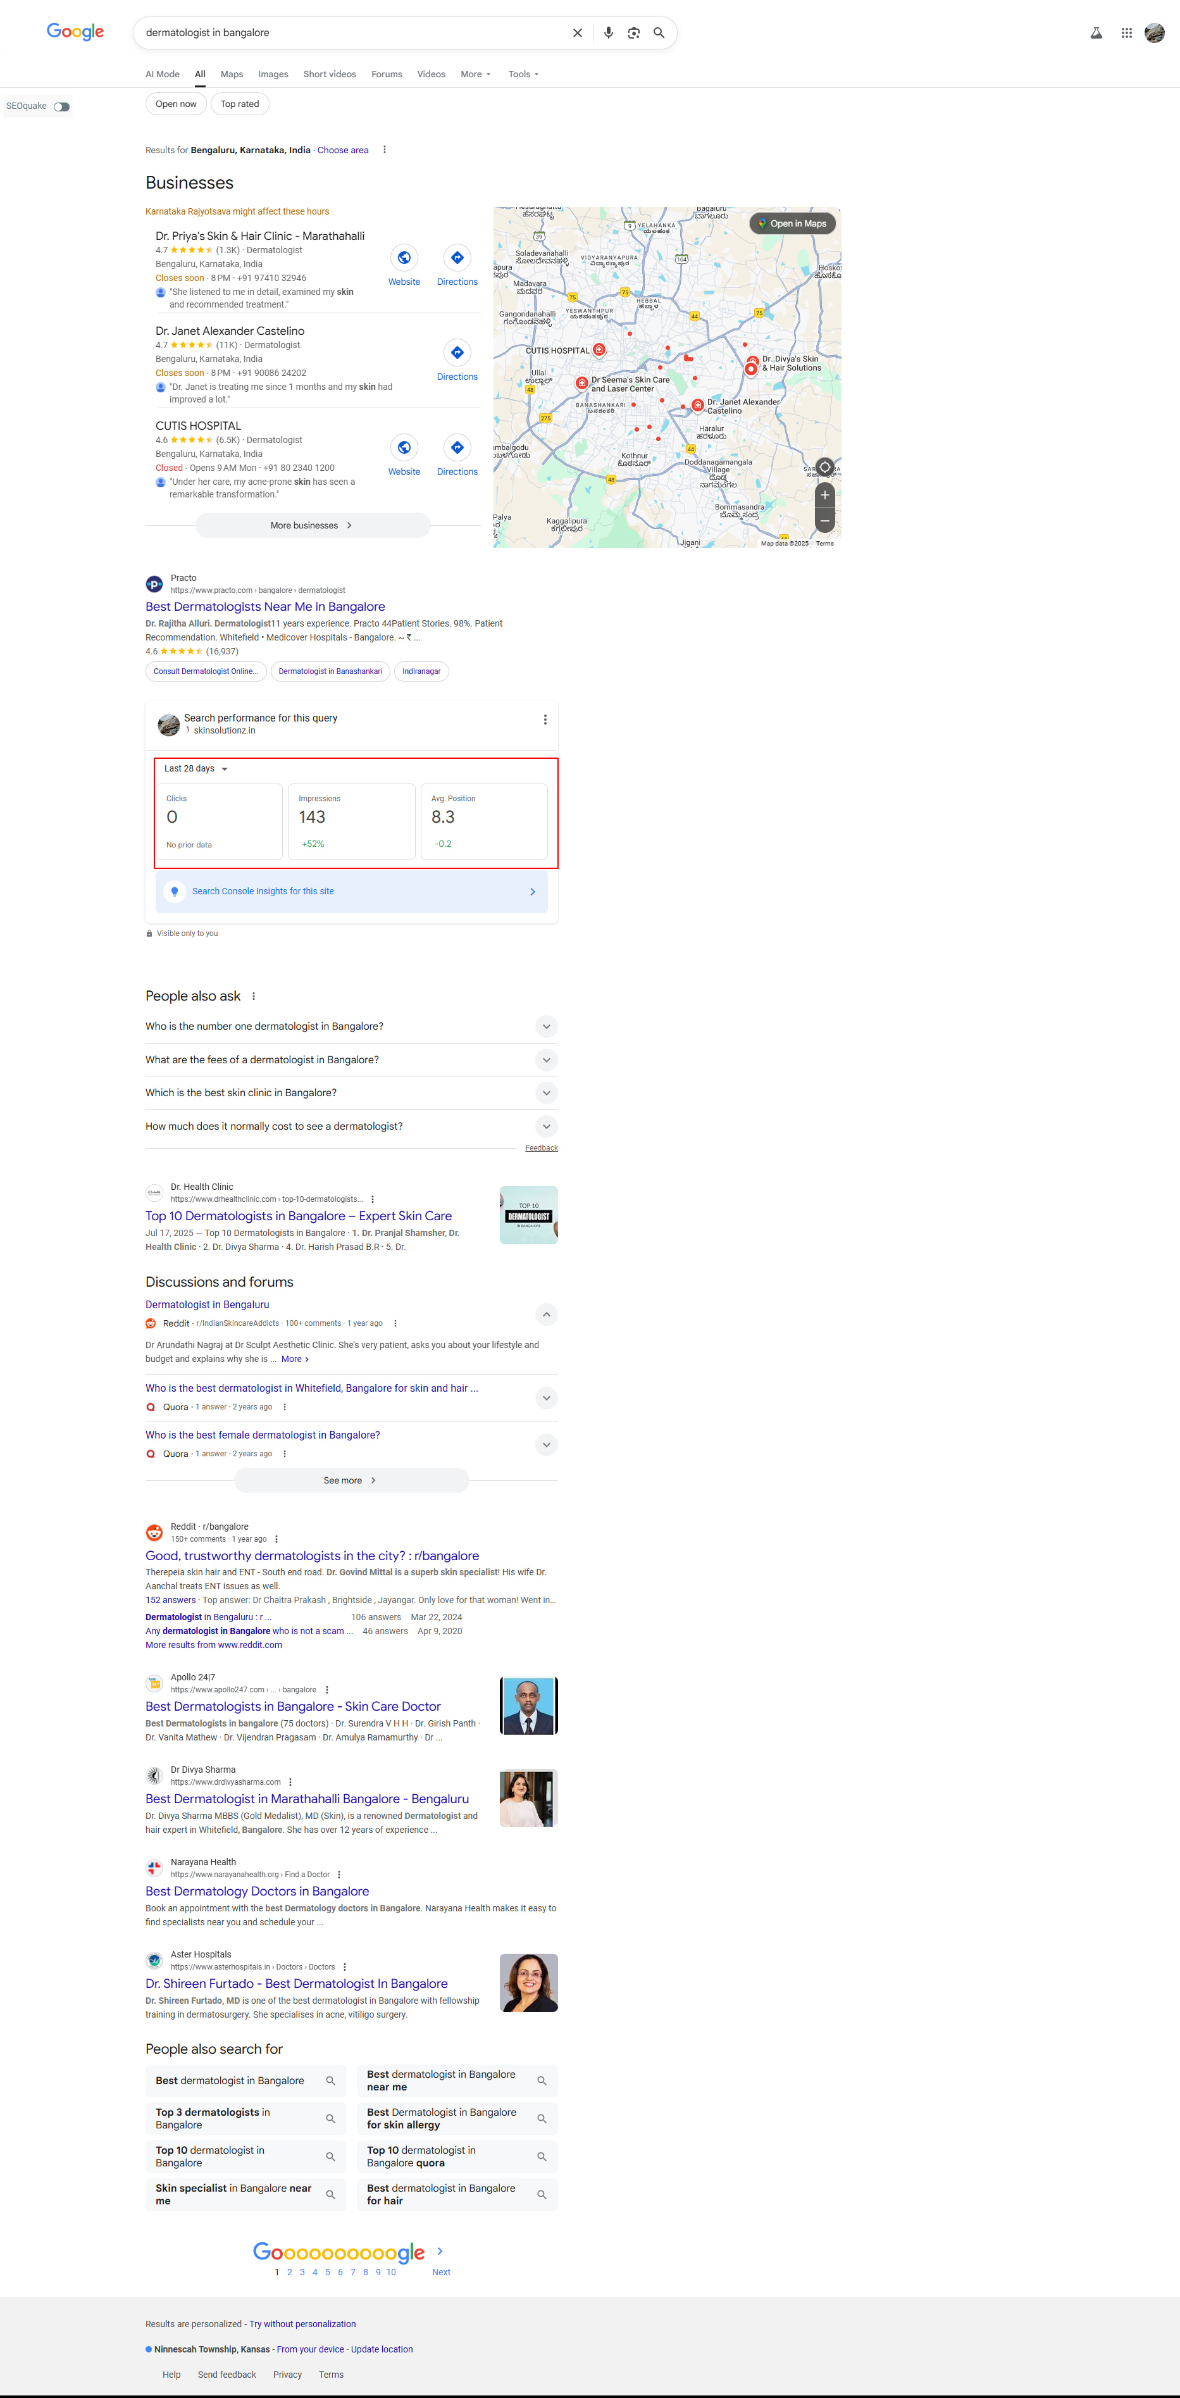
Task: Toggle the Top rated filter chip
Action: tap(240, 104)
